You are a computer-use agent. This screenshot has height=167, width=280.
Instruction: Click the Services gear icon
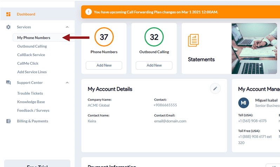(8, 27)
